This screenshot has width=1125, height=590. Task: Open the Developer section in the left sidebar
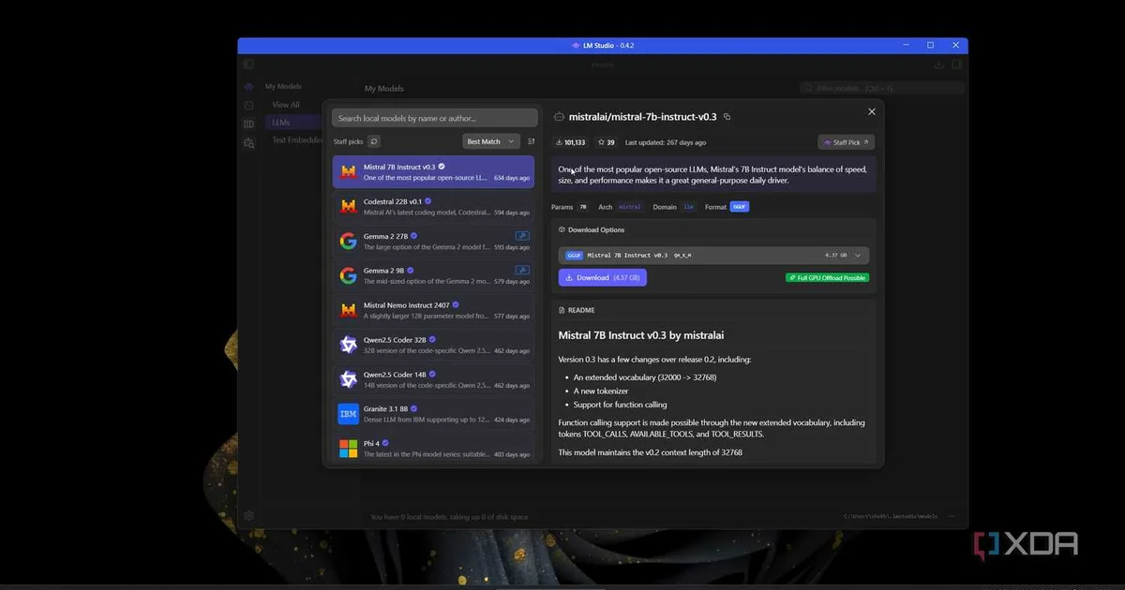[x=248, y=106]
